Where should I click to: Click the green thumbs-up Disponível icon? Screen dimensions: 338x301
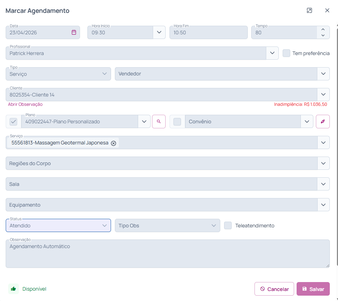click(x=14, y=289)
